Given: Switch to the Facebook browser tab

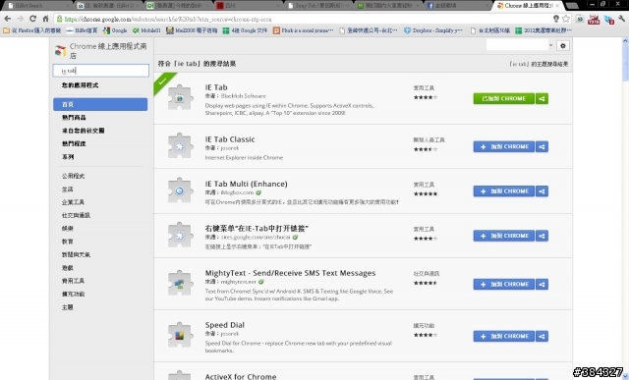Looking at the screenshot, I should tap(456, 6).
